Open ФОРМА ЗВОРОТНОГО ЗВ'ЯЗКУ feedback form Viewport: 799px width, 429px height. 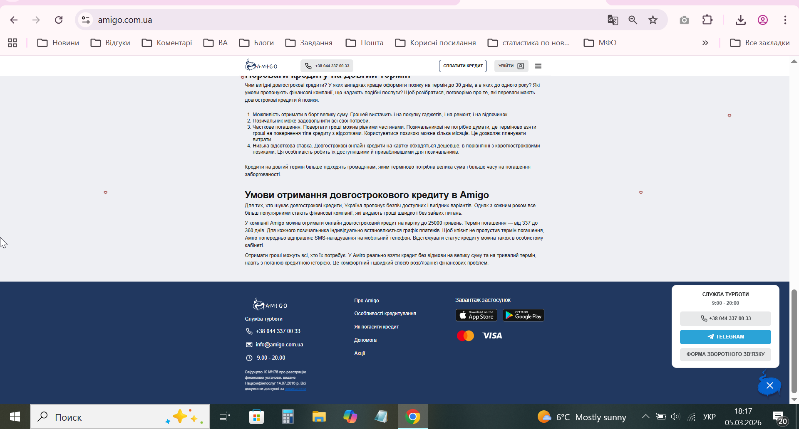(725, 354)
